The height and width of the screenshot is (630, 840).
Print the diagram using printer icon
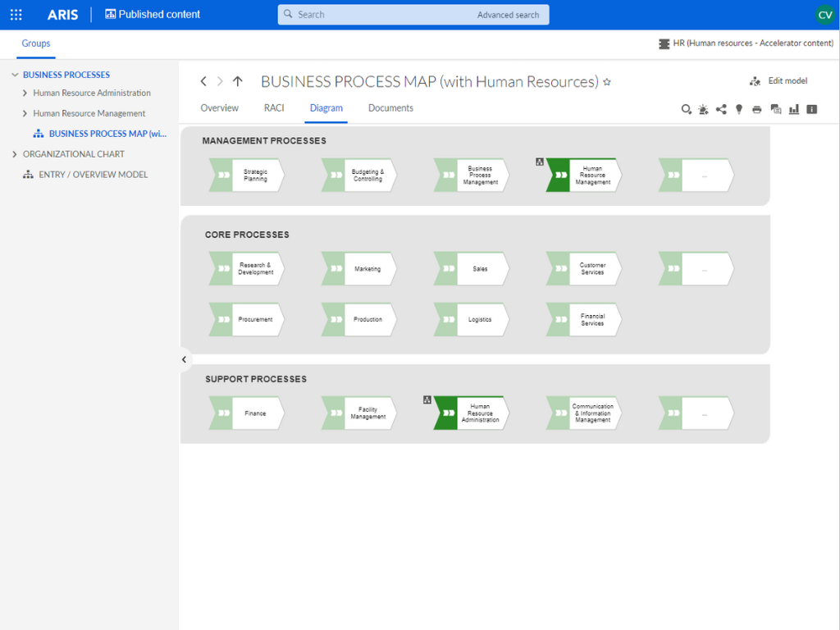756,109
